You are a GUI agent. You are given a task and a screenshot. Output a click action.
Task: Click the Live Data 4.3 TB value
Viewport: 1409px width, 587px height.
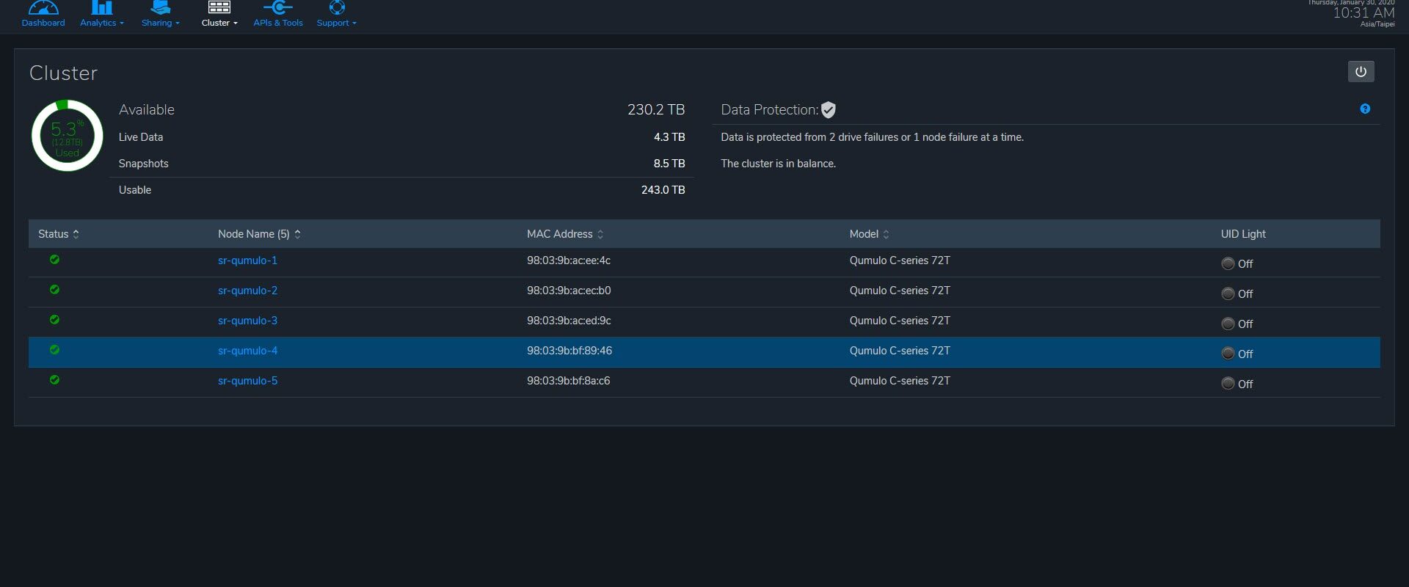coord(669,137)
